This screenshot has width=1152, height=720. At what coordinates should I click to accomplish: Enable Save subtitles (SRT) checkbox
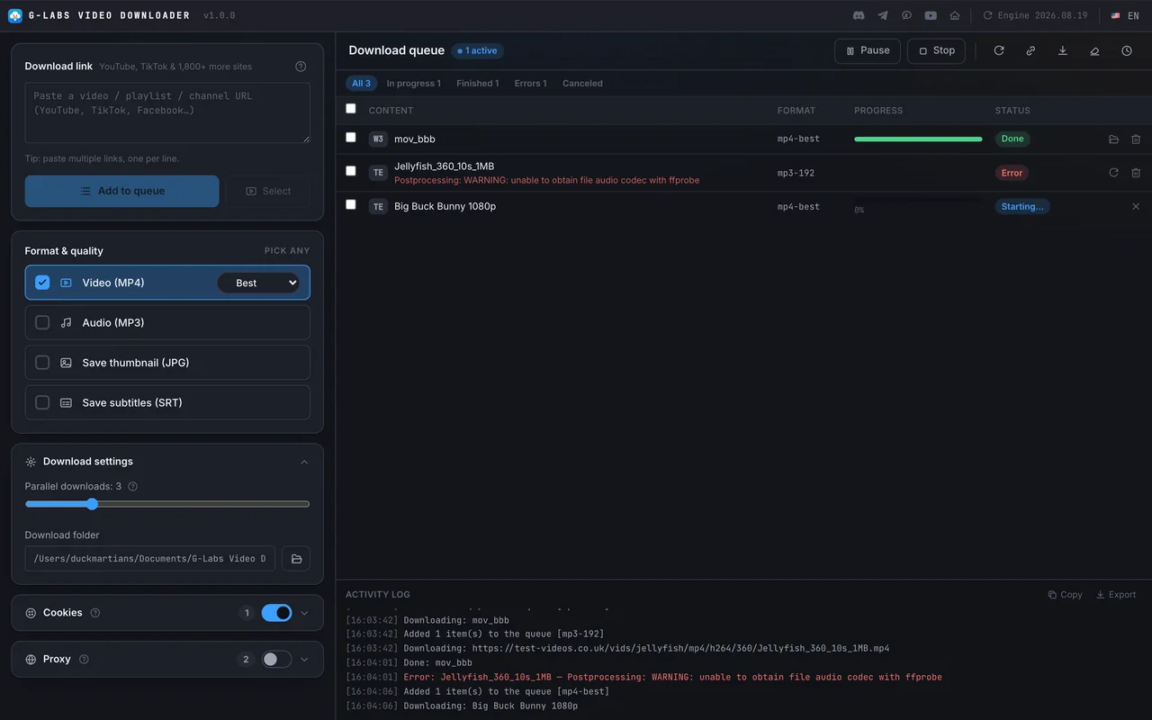point(42,402)
